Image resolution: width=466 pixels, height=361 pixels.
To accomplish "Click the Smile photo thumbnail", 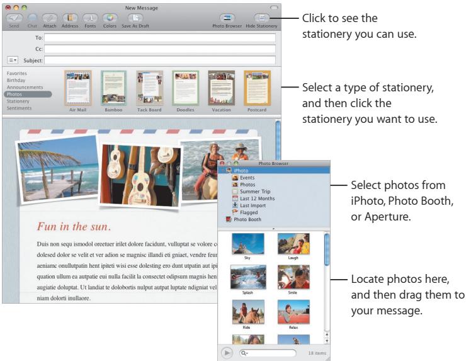I will coord(293,277).
